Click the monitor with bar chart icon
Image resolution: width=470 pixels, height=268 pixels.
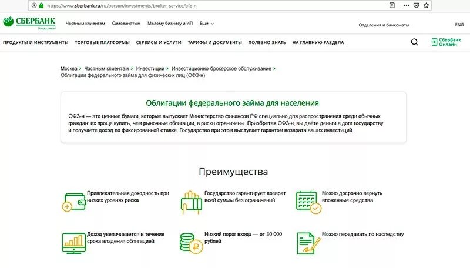(74, 243)
